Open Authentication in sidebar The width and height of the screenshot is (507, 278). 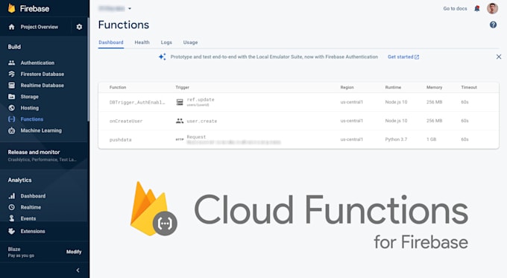point(37,63)
